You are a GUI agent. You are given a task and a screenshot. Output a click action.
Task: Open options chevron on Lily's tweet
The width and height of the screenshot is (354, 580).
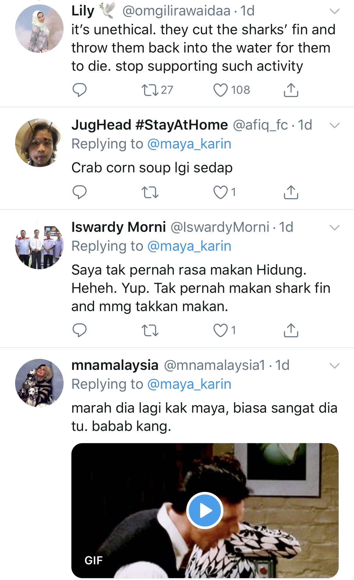pos(334,12)
